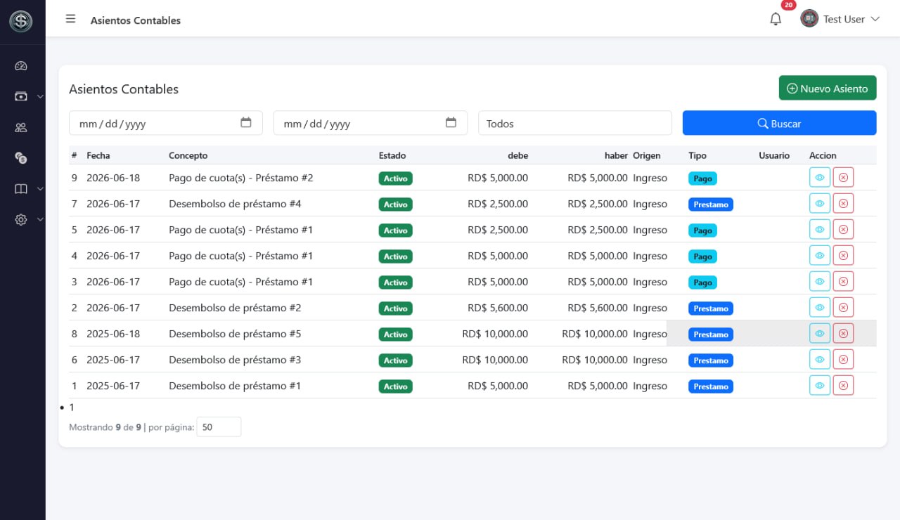Cancel entry 4 with red X
The width and height of the screenshot is (900, 520).
coord(843,256)
